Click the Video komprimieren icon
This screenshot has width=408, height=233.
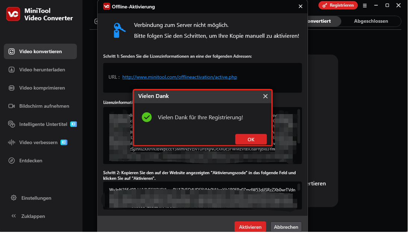[x=12, y=88]
